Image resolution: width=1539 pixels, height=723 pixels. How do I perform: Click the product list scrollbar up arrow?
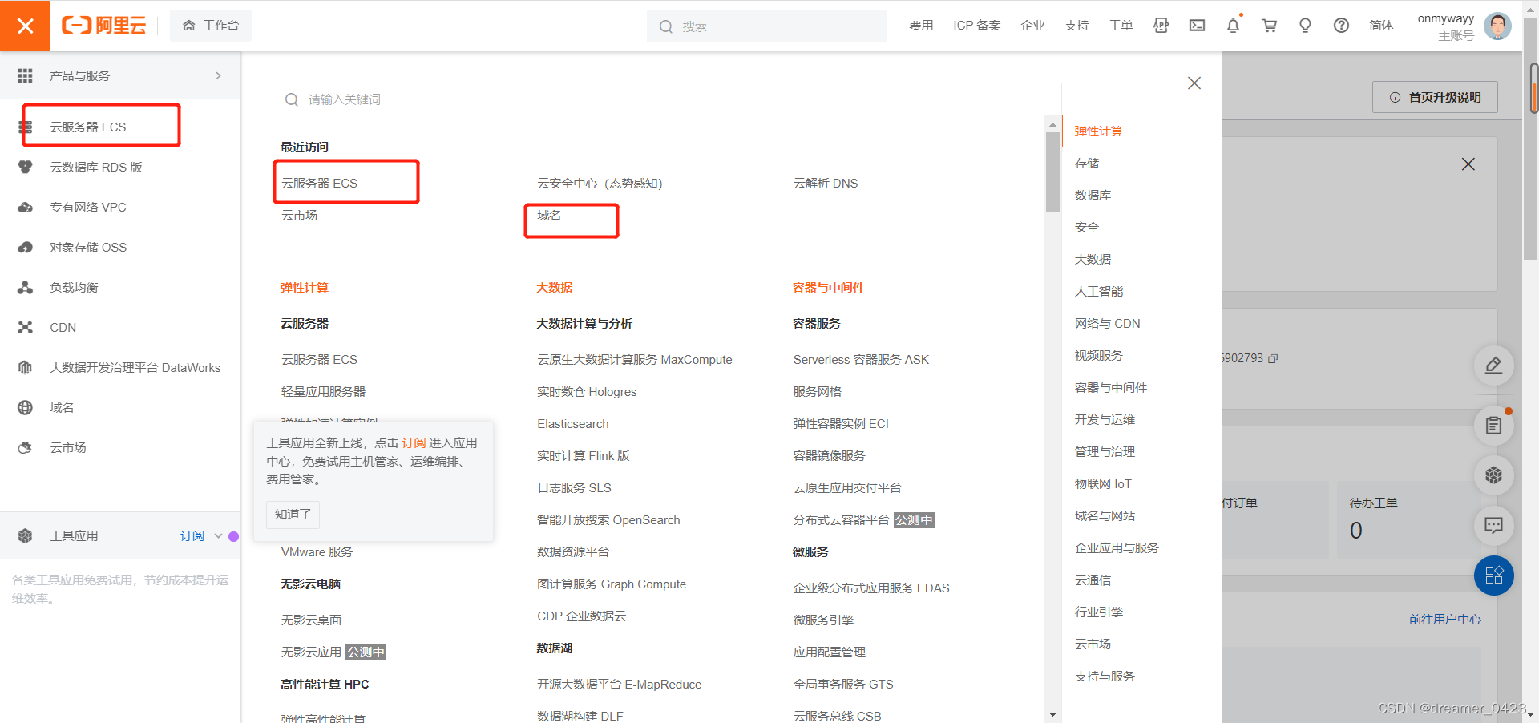click(1052, 124)
